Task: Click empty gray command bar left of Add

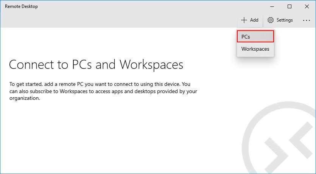Action: [121, 20]
